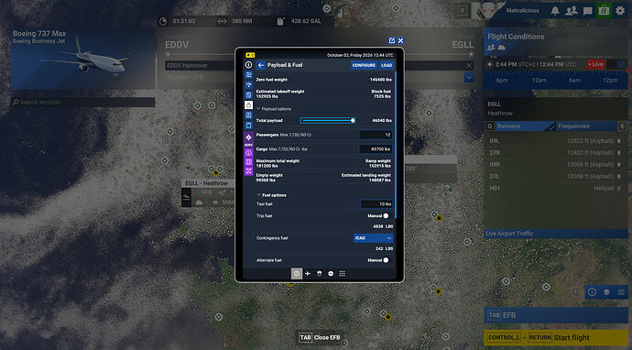Open notifications bell icon
This screenshot has height=350, width=632.
pyautogui.click(x=555, y=11)
